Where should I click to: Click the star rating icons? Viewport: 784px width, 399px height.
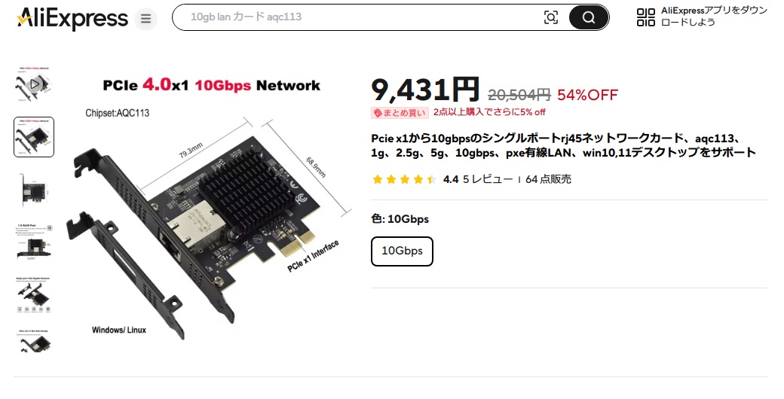click(x=405, y=179)
